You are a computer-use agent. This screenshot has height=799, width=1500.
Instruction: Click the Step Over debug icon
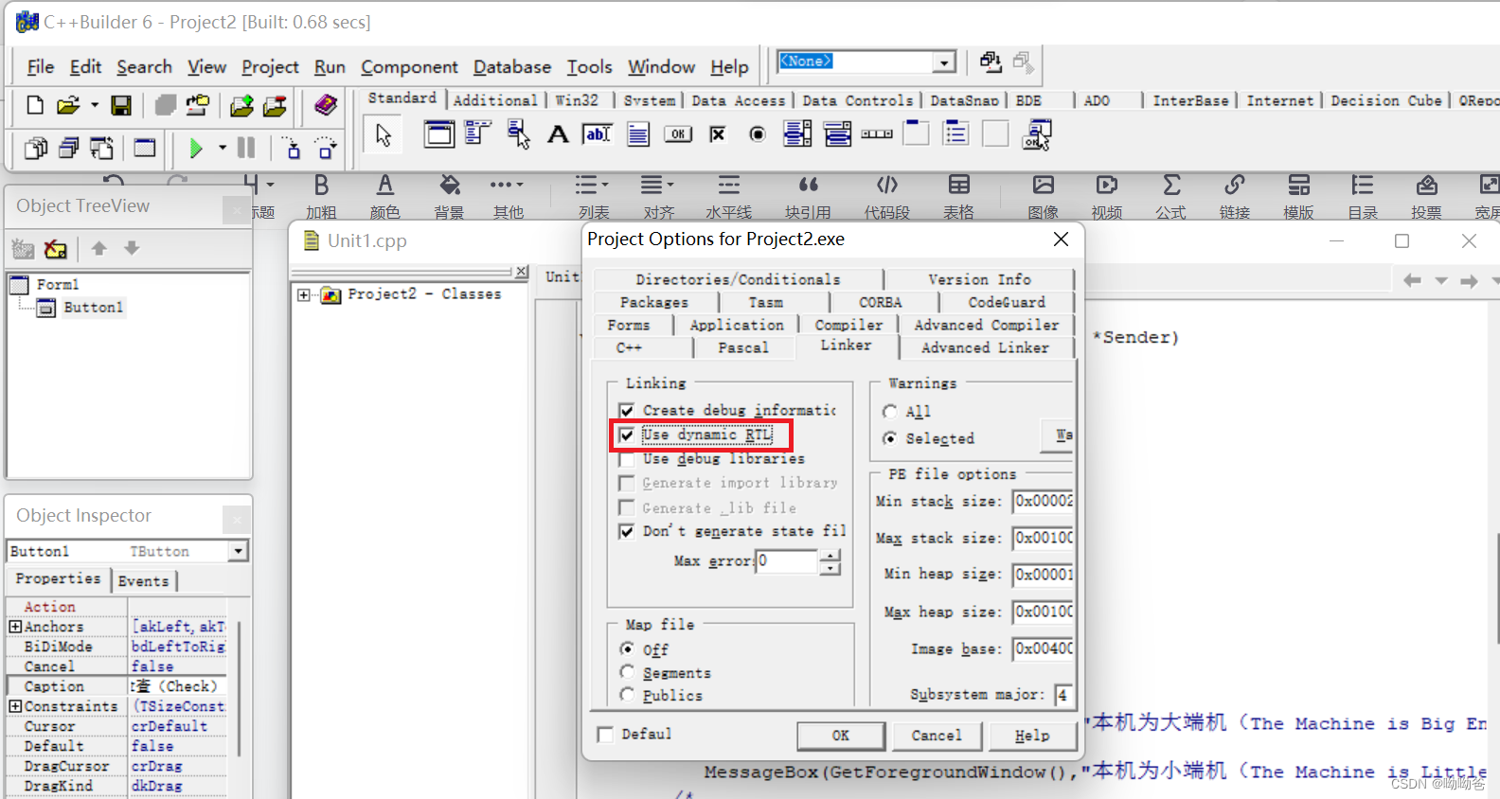pos(326,148)
